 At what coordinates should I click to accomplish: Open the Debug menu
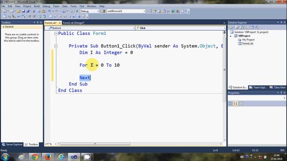point(46,6)
